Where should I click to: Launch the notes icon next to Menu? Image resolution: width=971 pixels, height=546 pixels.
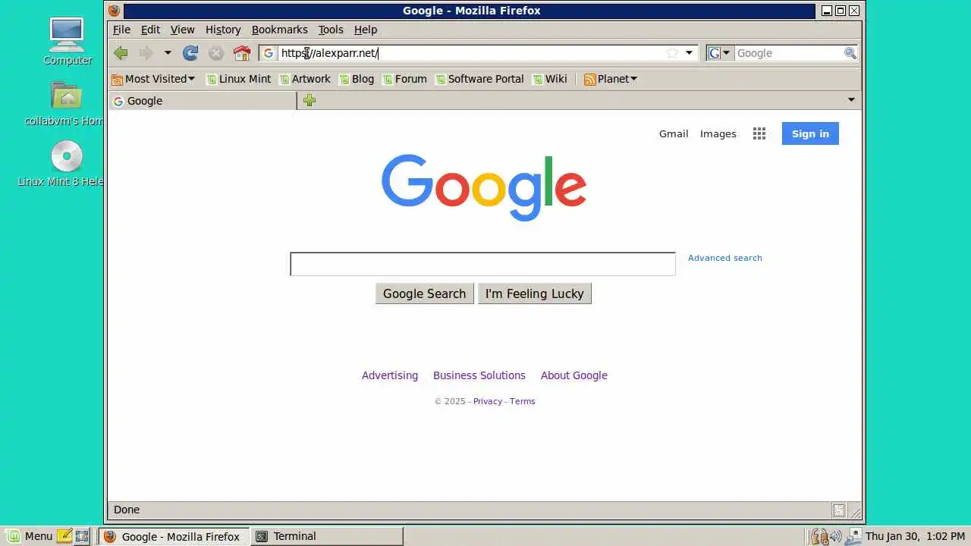click(x=64, y=536)
